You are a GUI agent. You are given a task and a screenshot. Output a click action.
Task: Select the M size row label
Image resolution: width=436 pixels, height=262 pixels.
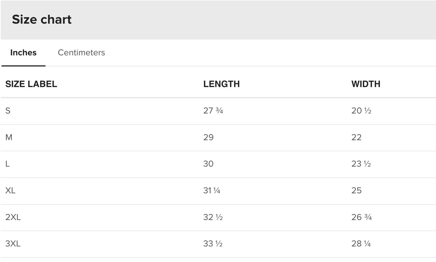point(9,137)
